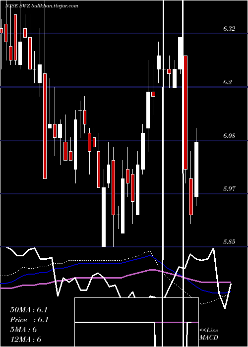This screenshot has height=347, width=248.
Task: Click the Price : 6.1 readout
Action: [29, 320]
